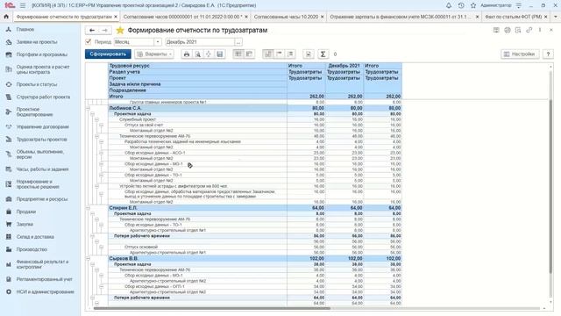Open Трудозатраты проектов section
Viewport: 561px width, 316px height.
tap(40, 140)
